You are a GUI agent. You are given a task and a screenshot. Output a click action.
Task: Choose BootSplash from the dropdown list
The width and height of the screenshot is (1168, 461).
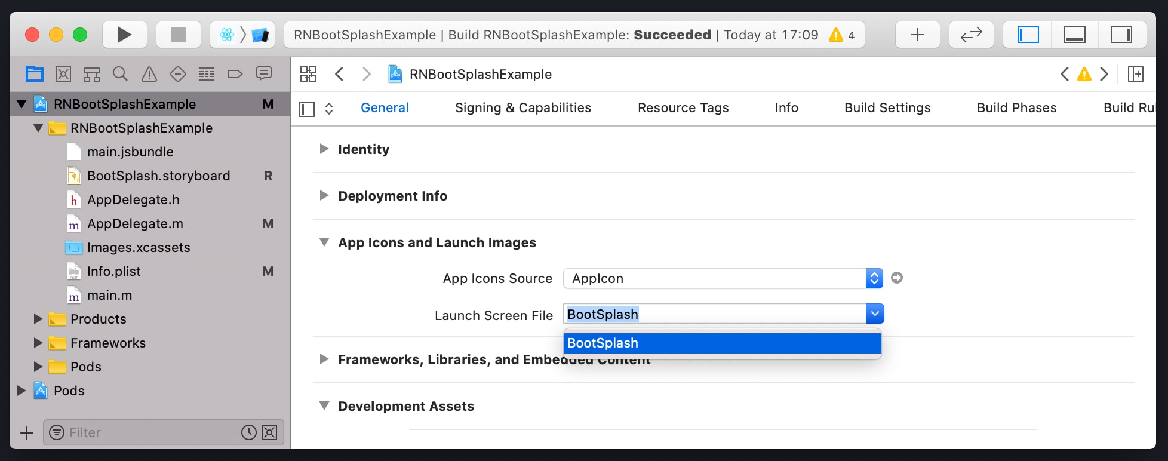pyautogui.click(x=723, y=343)
